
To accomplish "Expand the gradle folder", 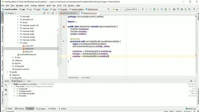I will [7, 72].
